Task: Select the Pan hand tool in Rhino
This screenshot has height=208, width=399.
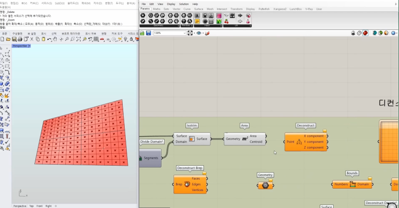Action: [55, 39]
